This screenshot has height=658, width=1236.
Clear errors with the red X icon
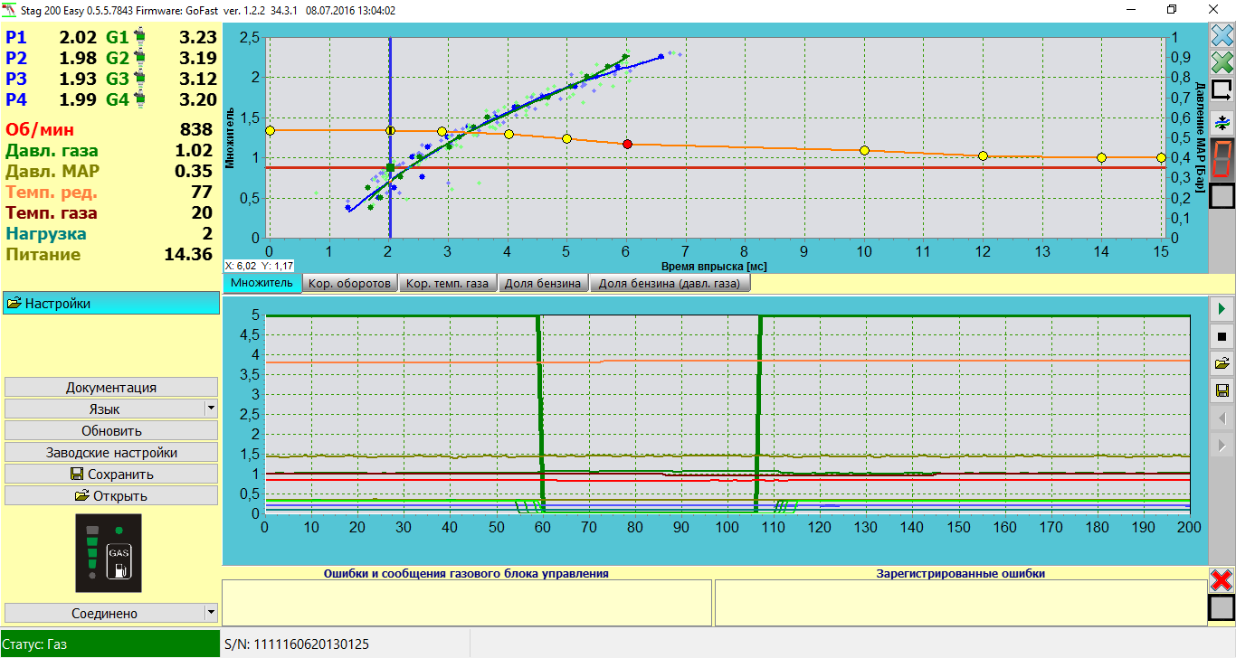pos(1222,579)
